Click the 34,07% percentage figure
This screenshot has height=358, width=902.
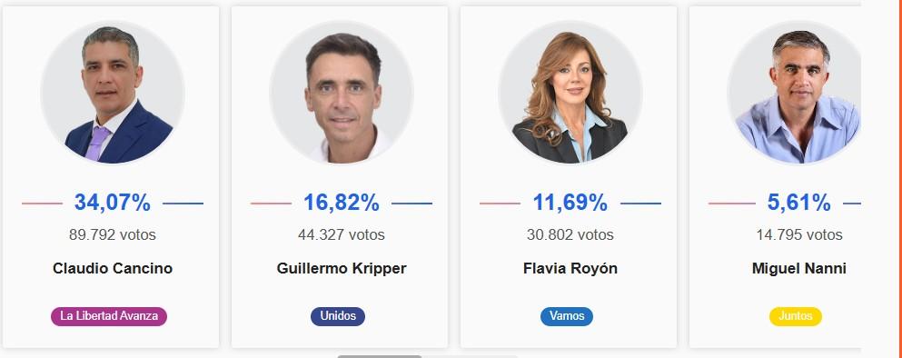pos(112,203)
